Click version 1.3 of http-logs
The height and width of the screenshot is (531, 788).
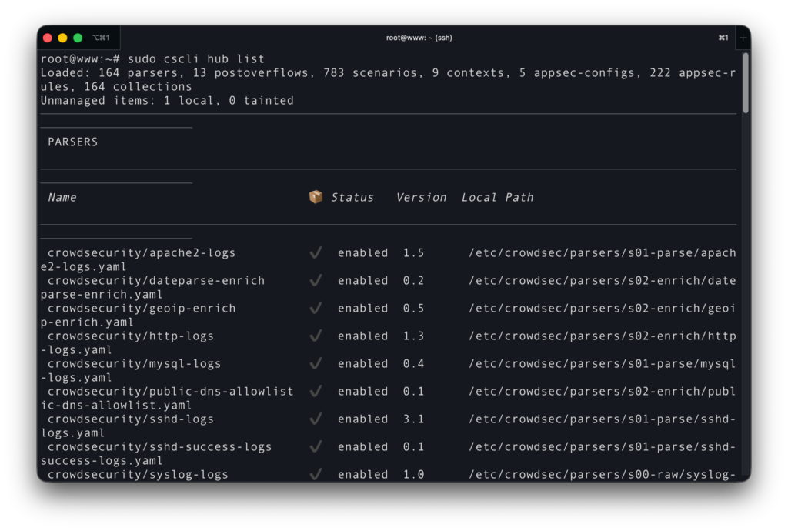tap(413, 336)
